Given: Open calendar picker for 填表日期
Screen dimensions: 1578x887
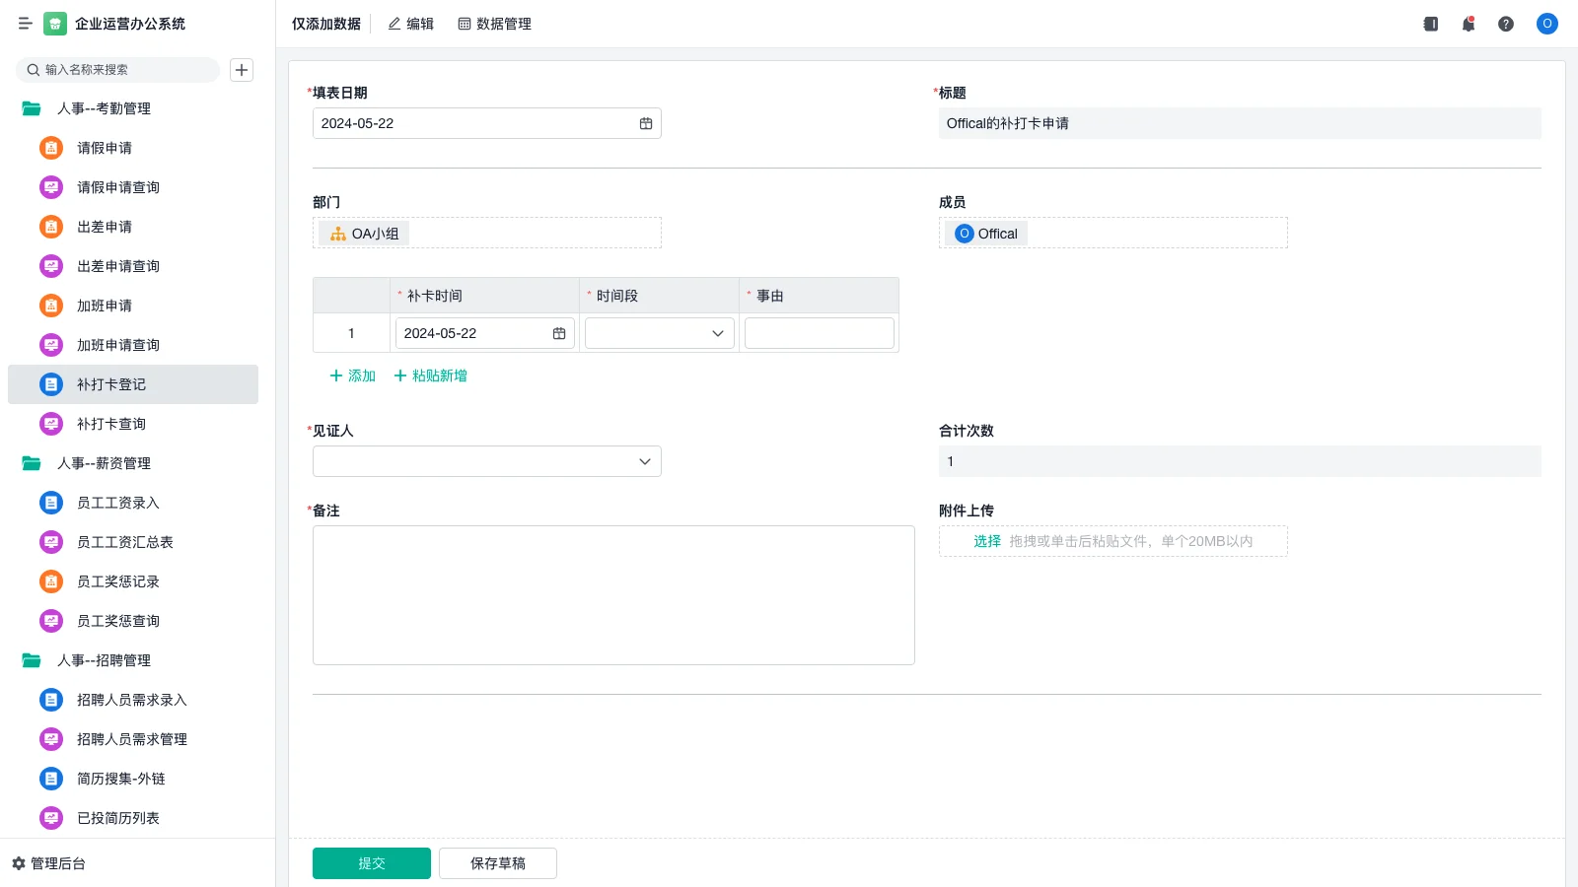Looking at the screenshot, I should tap(646, 123).
